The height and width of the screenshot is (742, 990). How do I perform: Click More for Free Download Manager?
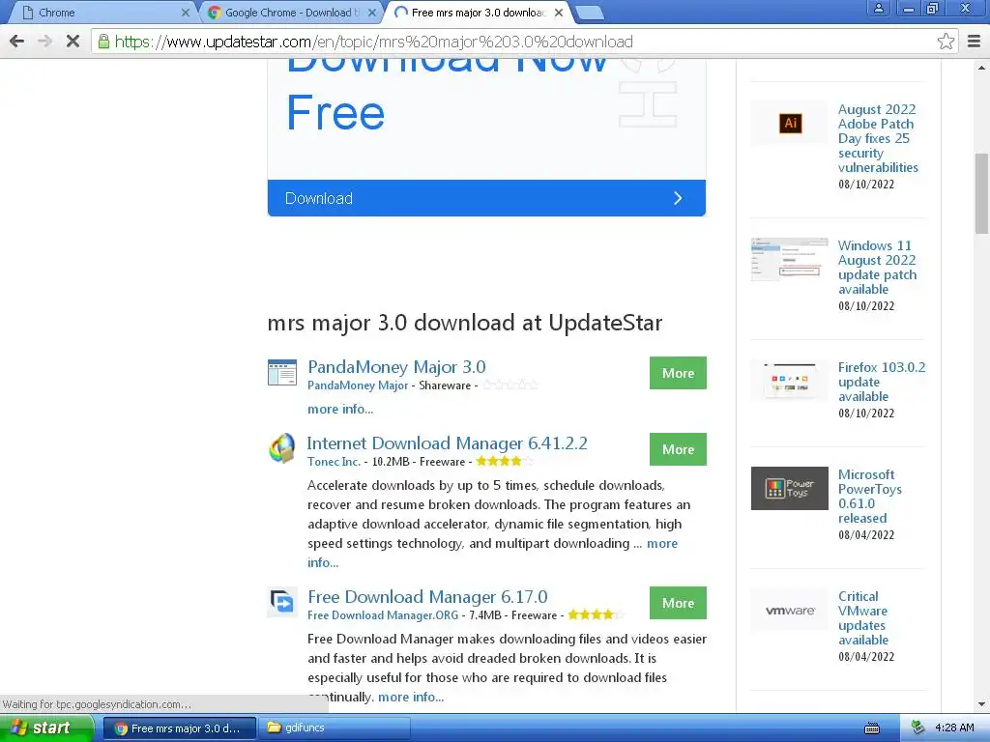point(678,603)
